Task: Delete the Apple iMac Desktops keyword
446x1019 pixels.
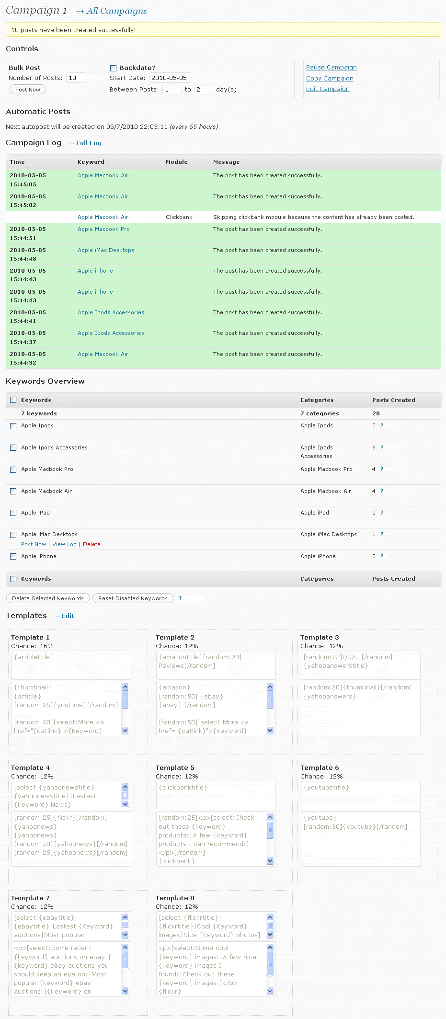Action: click(91, 544)
